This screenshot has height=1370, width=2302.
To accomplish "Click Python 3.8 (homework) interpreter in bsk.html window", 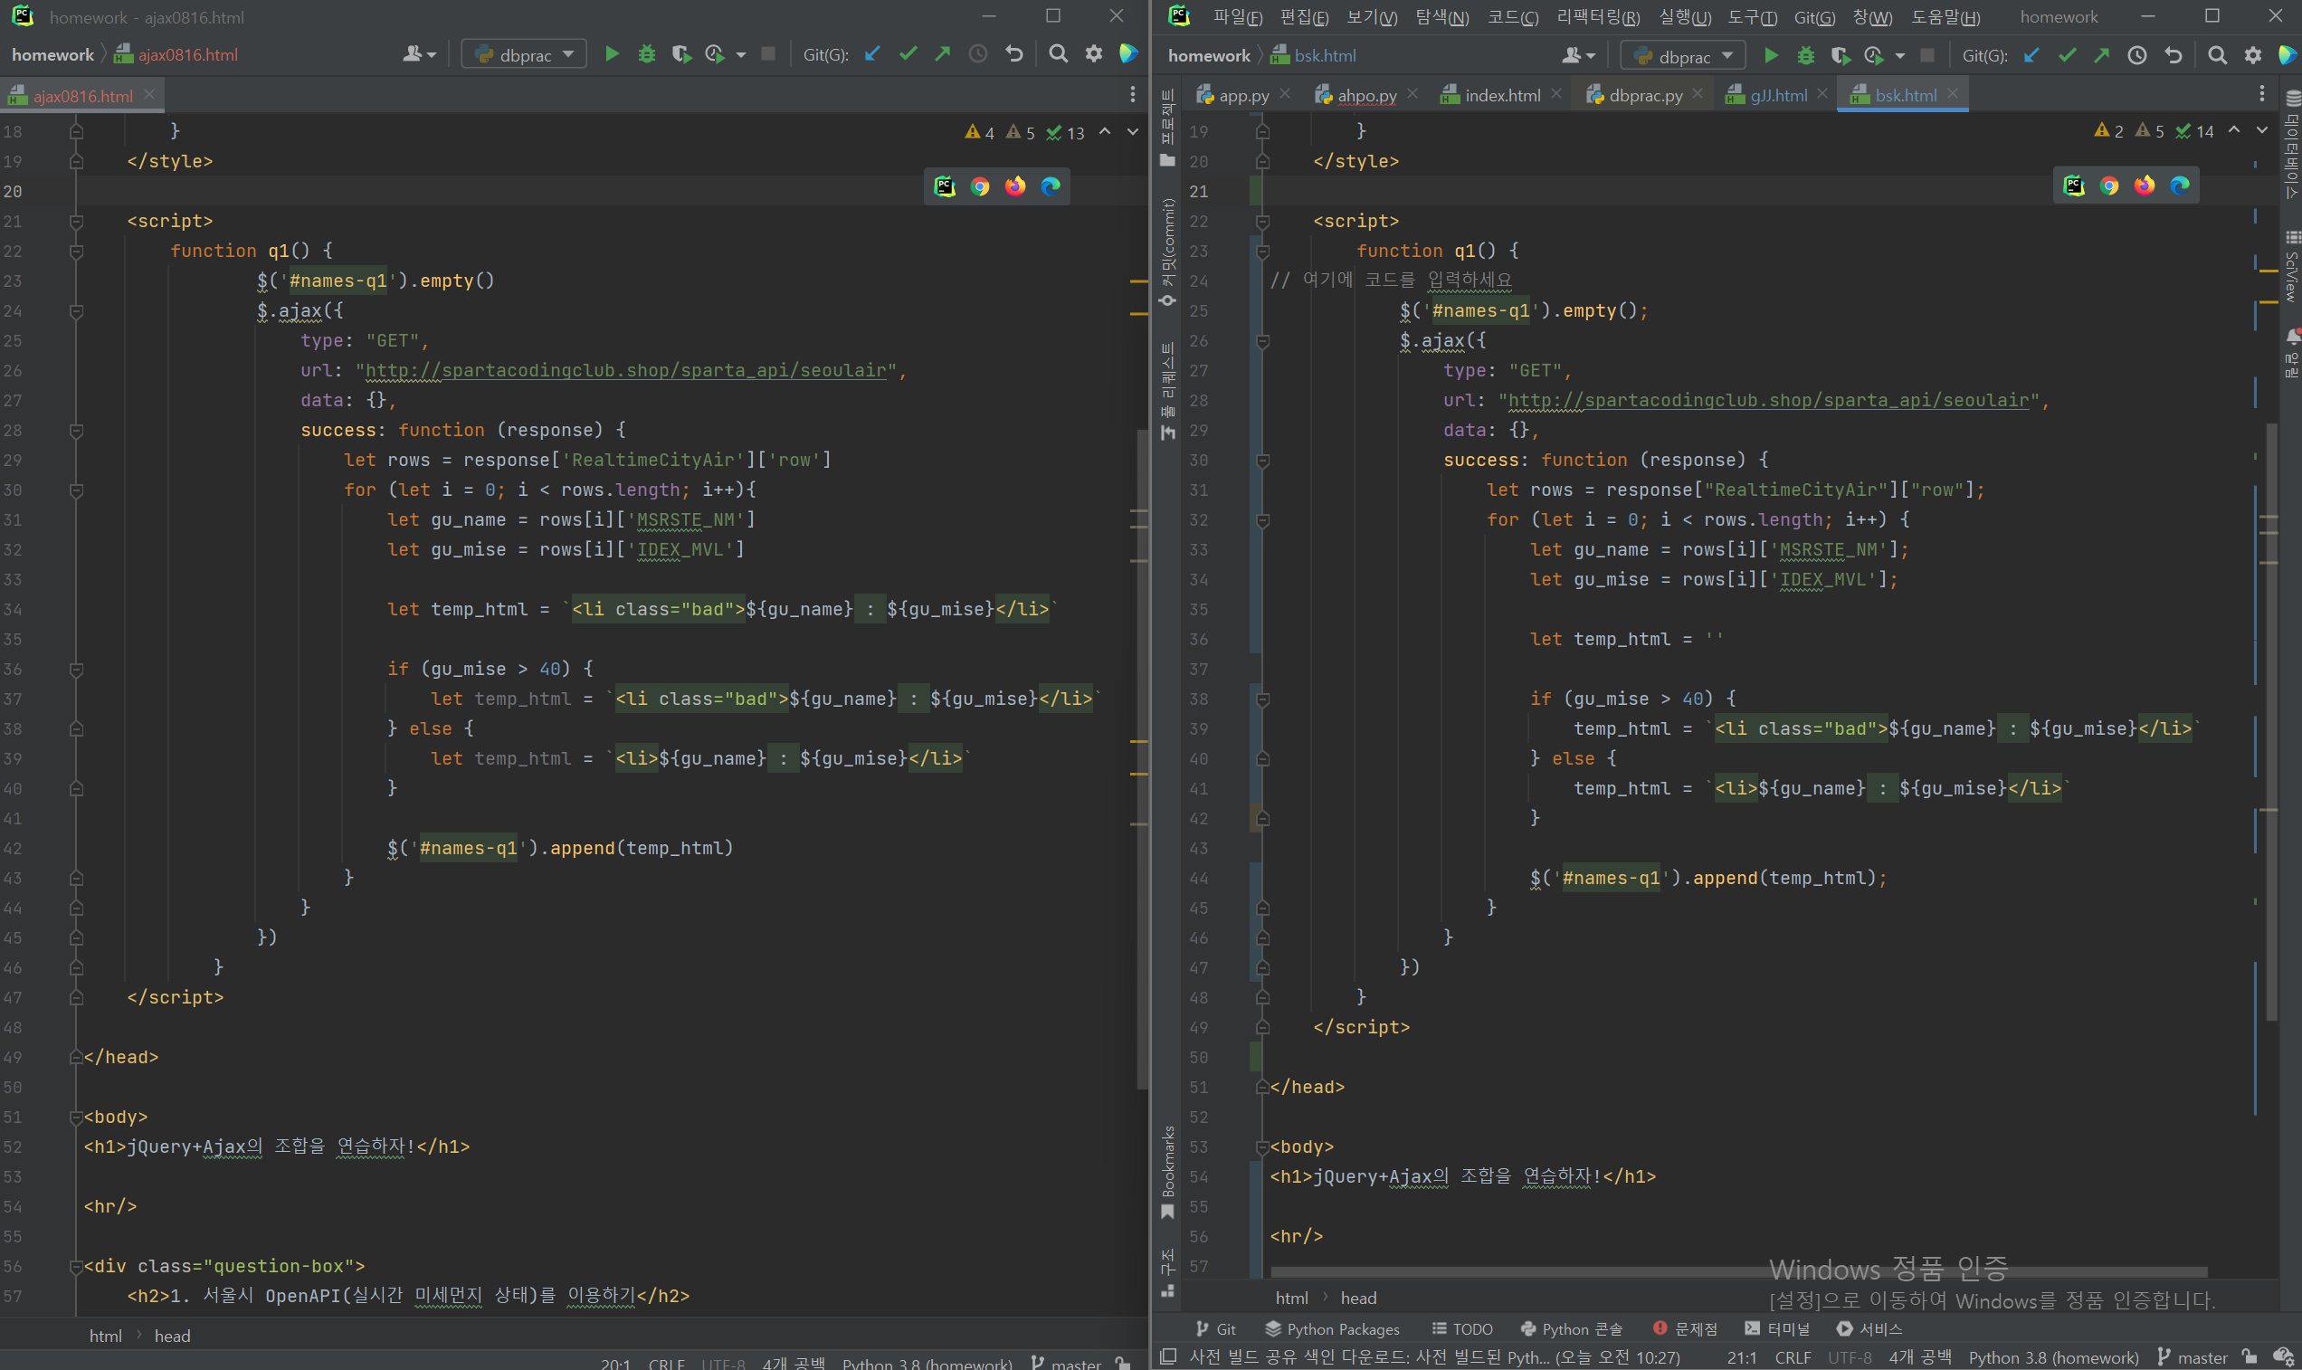I will [2053, 1357].
